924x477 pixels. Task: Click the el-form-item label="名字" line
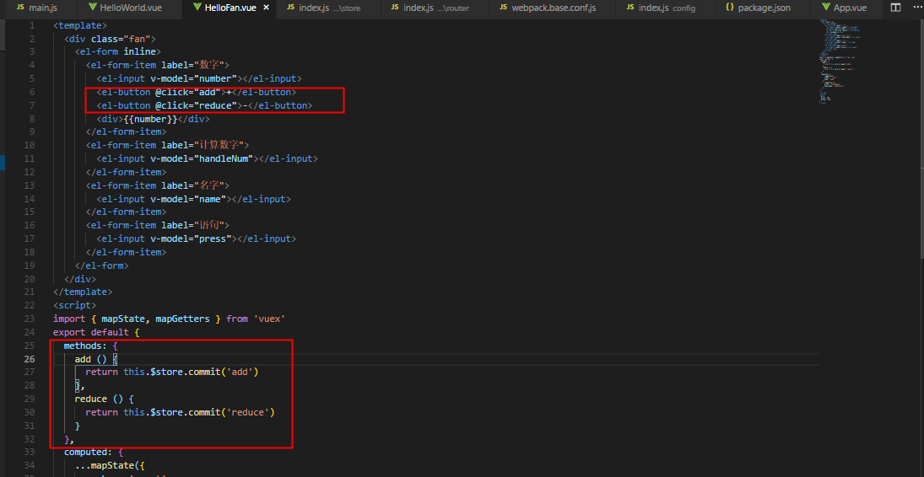point(157,185)
